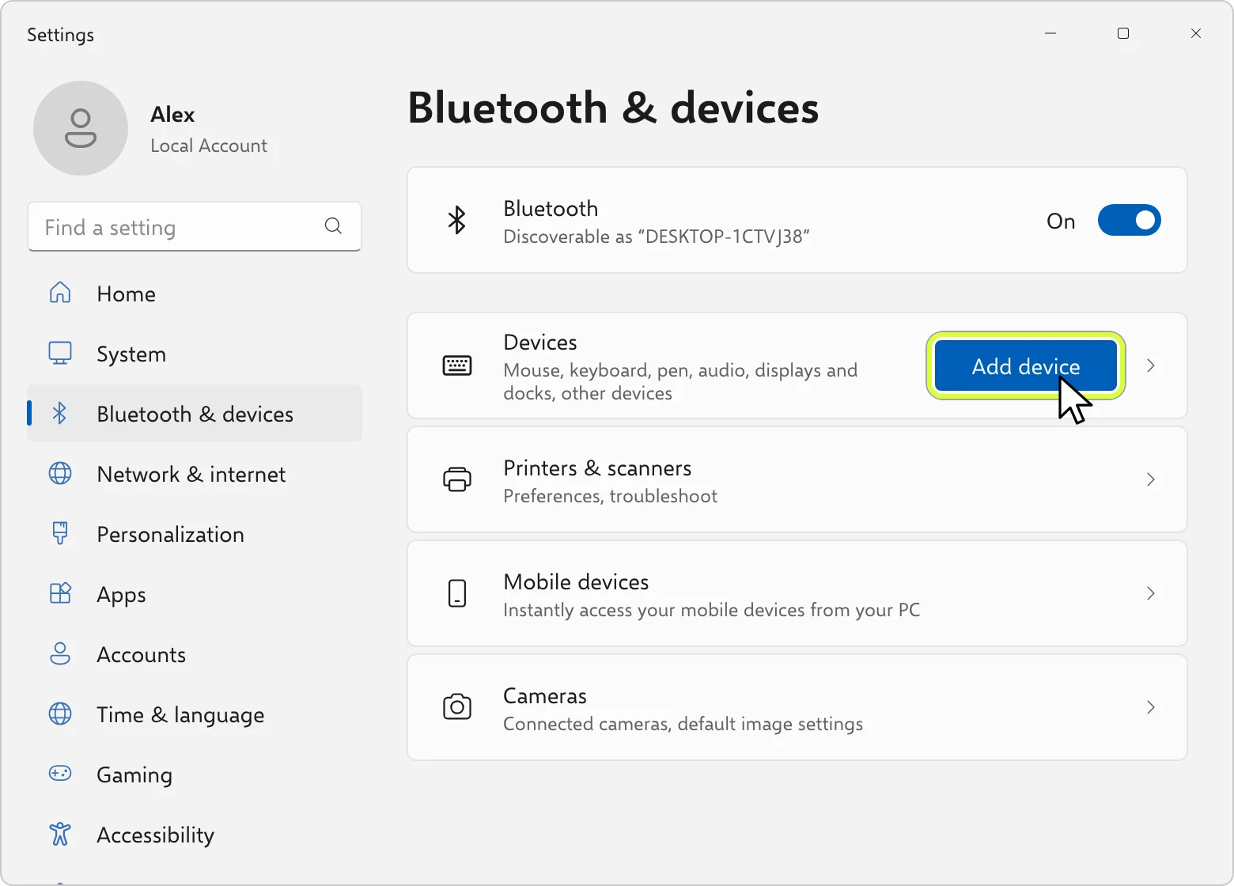Open Printers & scanners chevron arrow
The image size is (1234, 886).
point(1151,479)
